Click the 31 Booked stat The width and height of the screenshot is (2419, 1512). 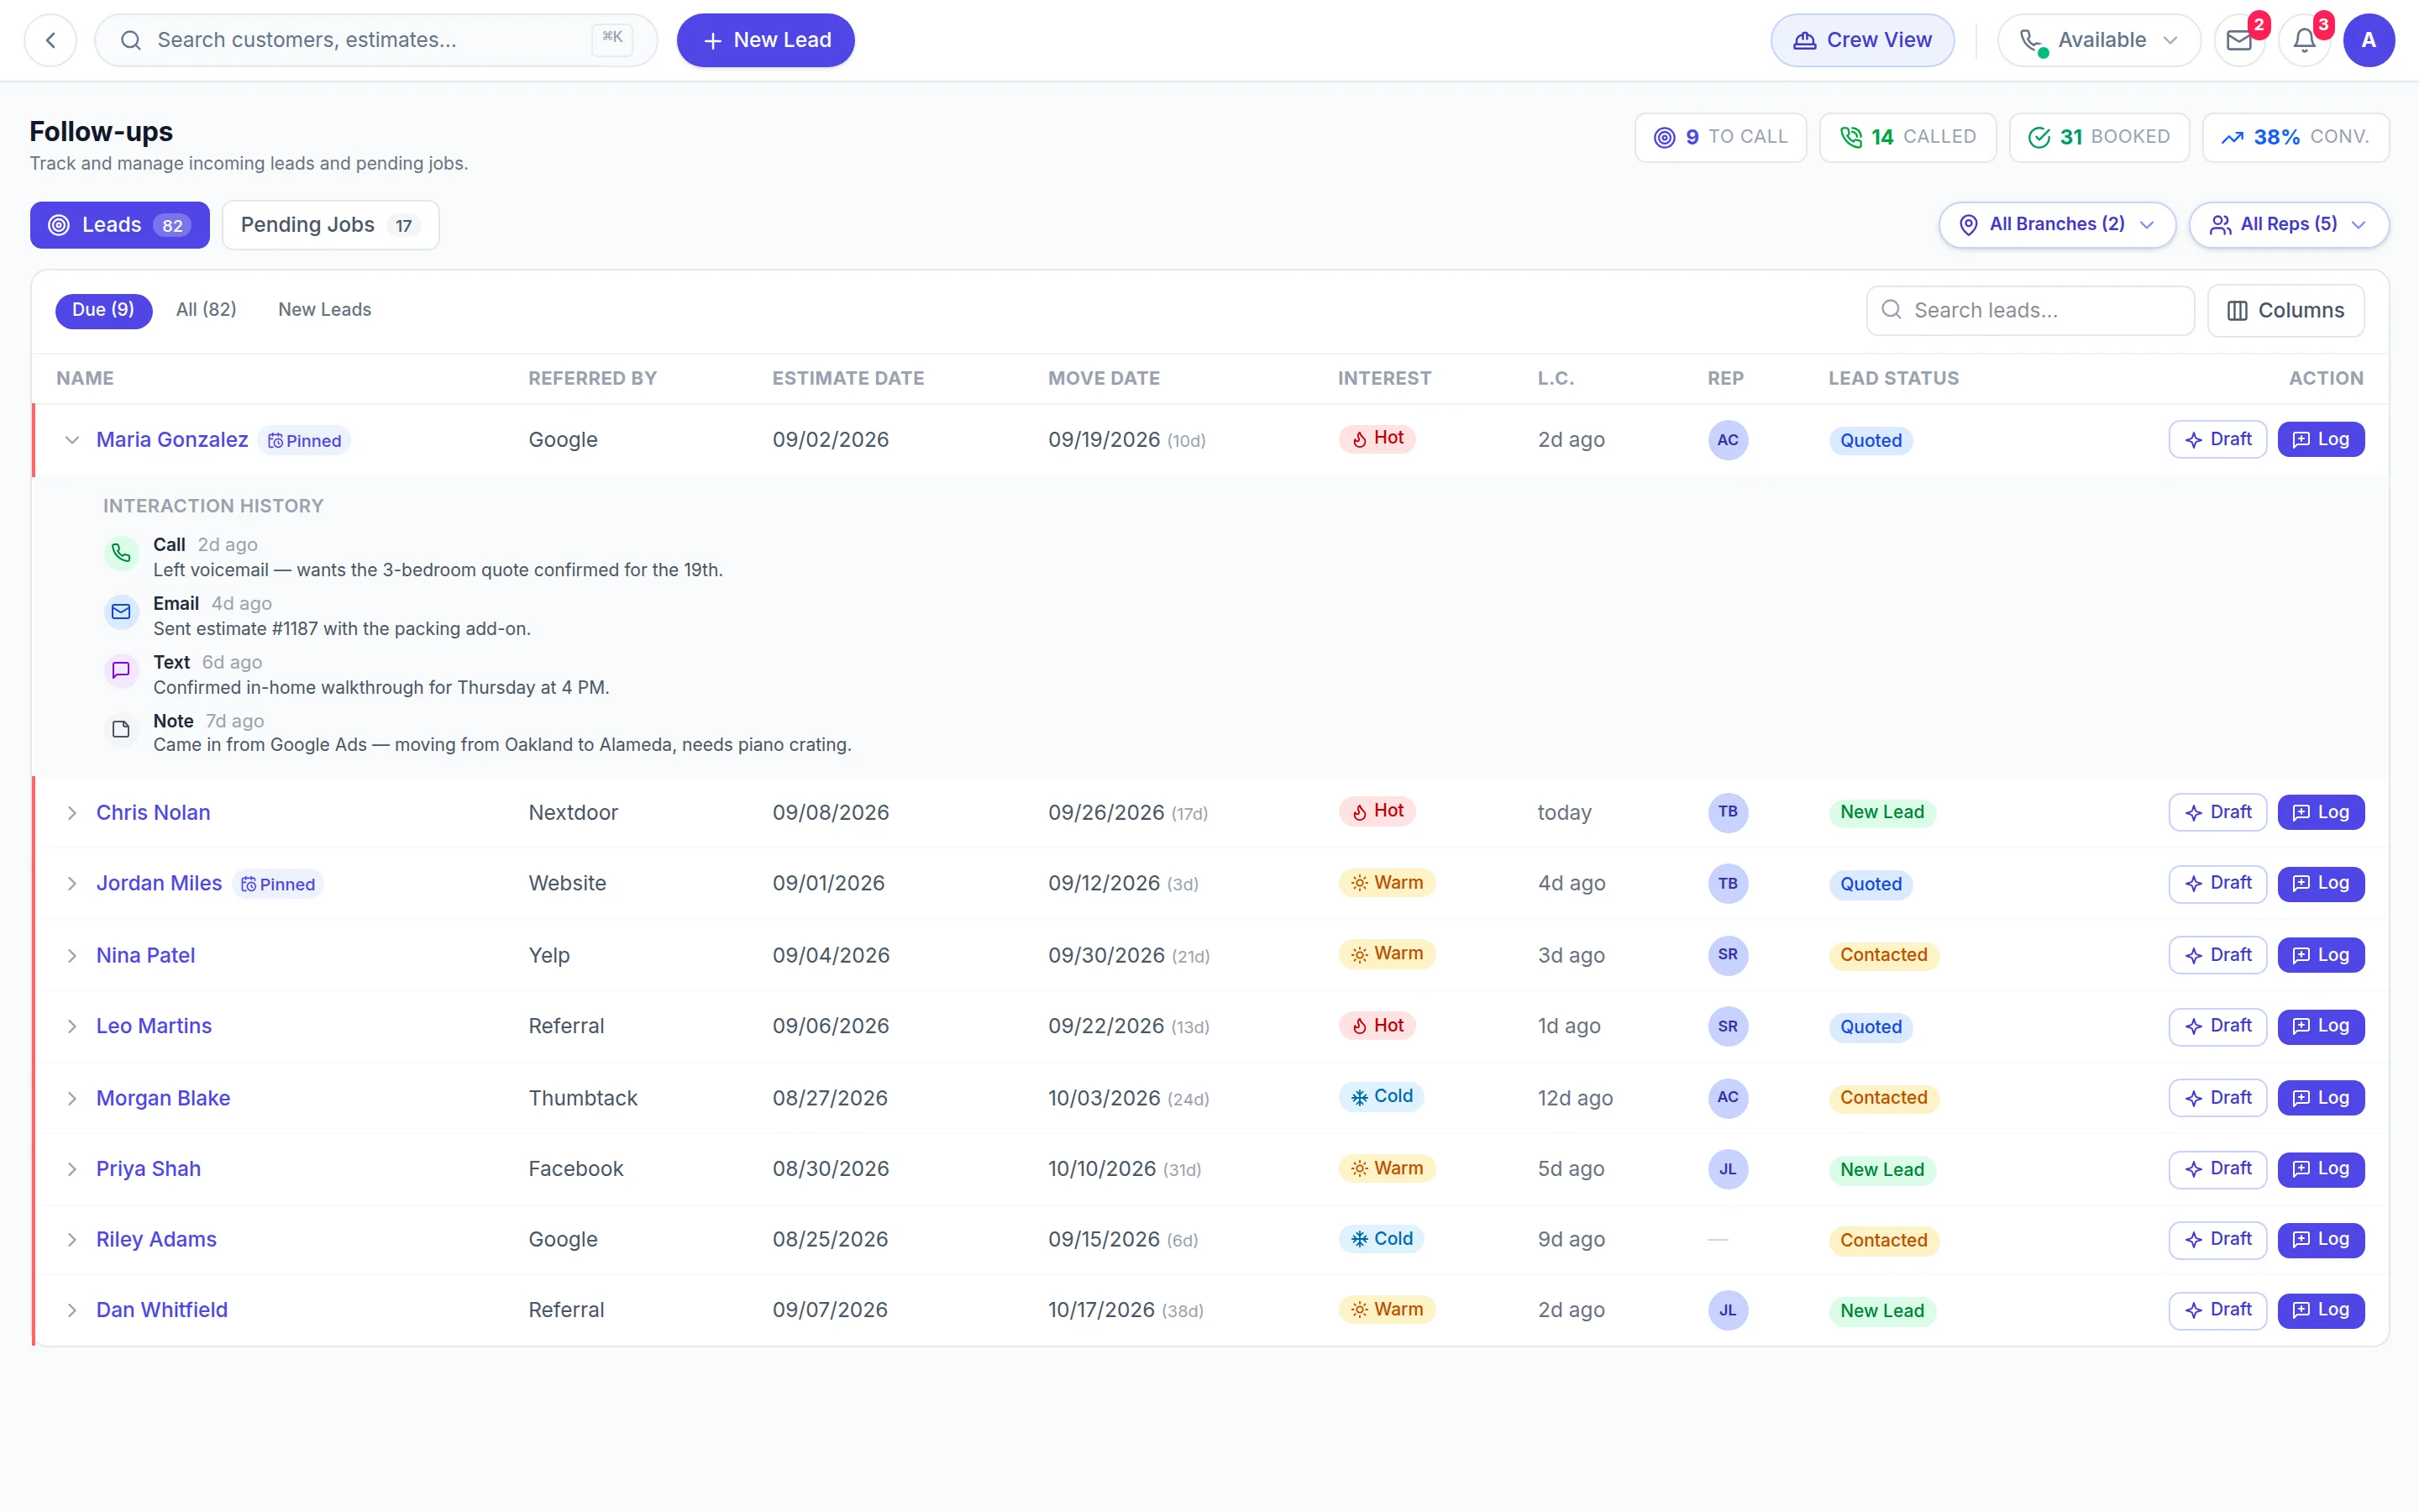[2099, 137]
